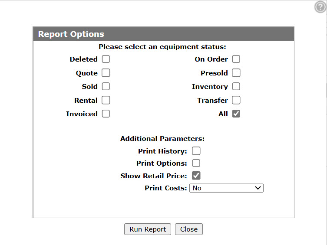
Task: Click the Show Retail Price label
Action: coord(153,176)
